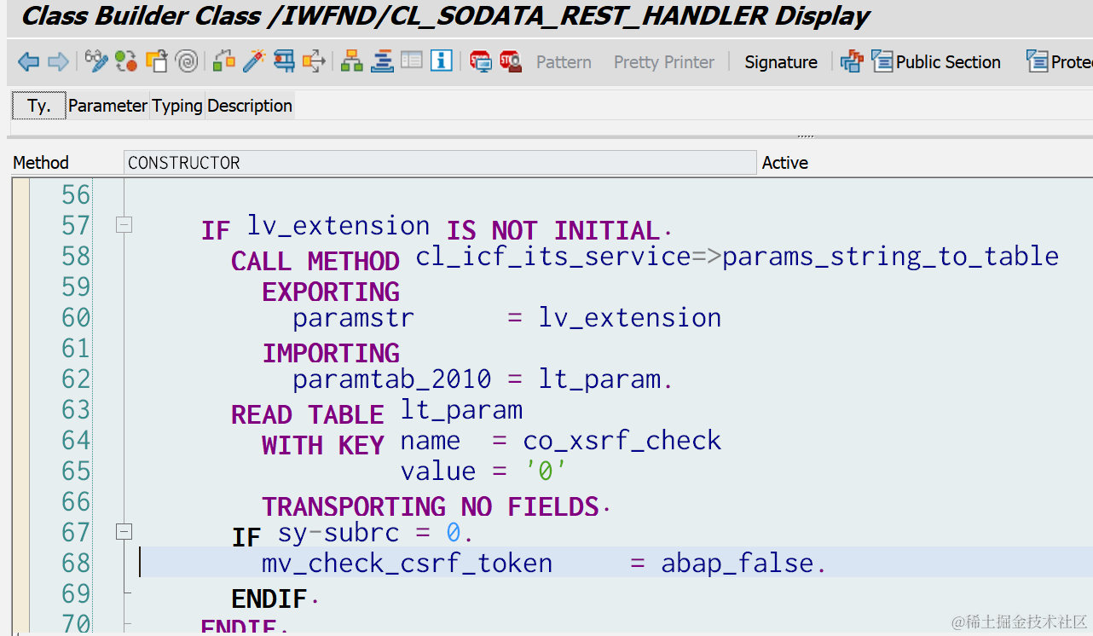Image resolution: width=1093 pixels, height=636 pixels.
Task: Click the Pretty Printer button
Action: coord(664,62)
